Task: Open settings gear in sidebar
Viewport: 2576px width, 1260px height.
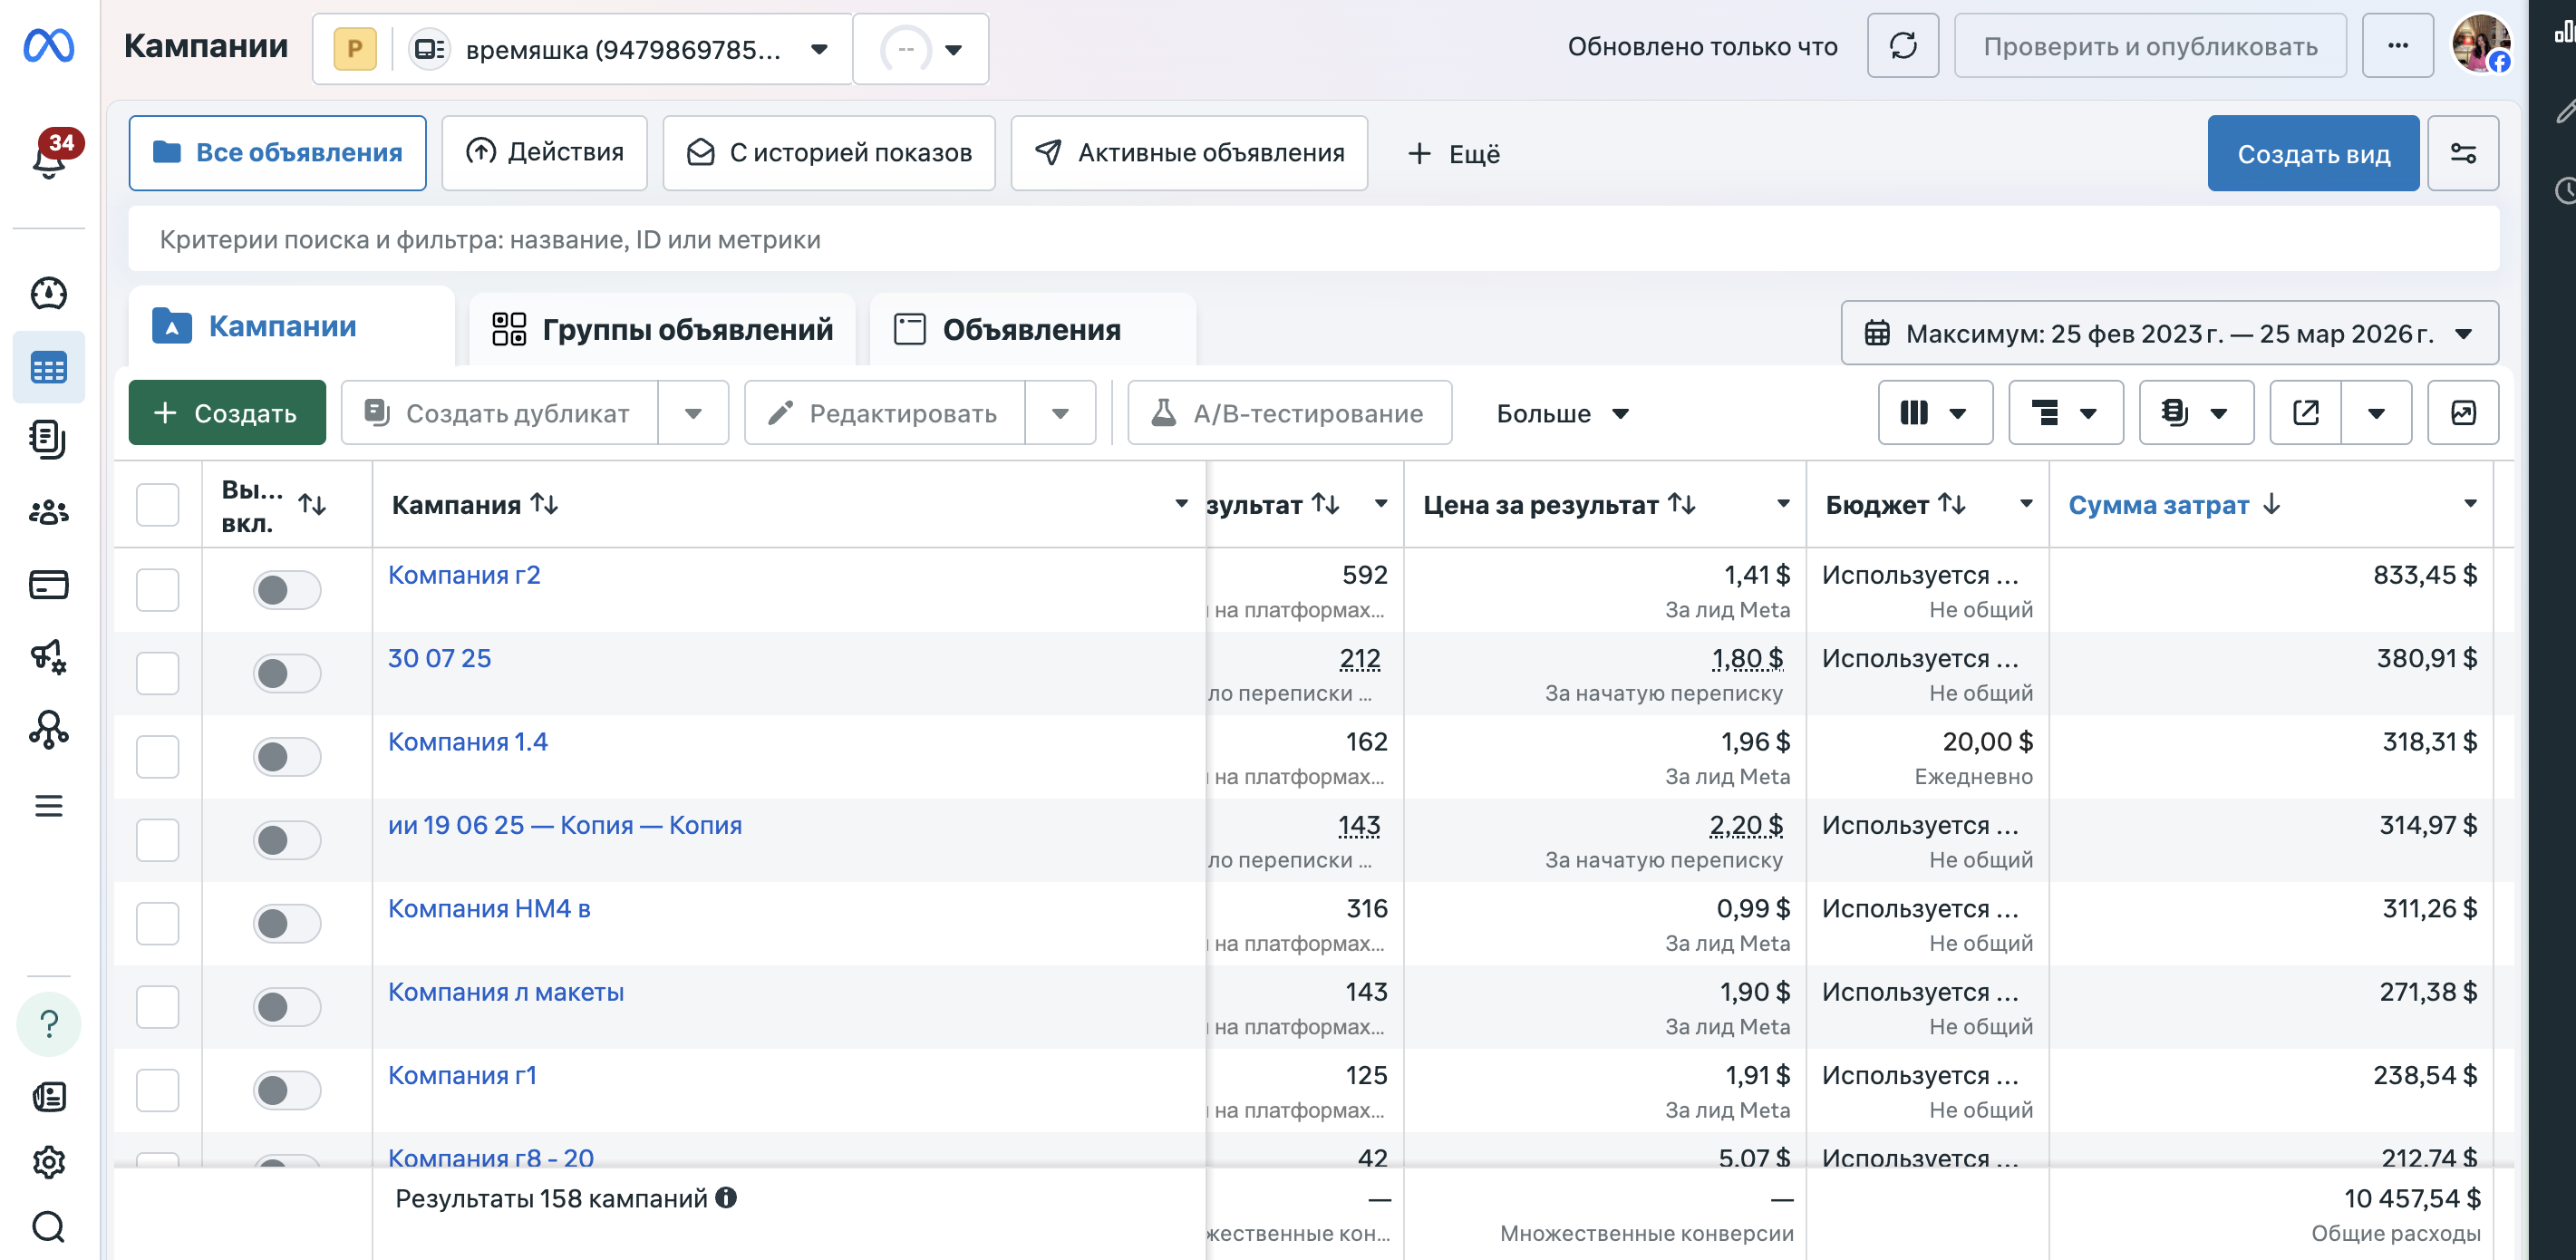Action: point(48,1162)
